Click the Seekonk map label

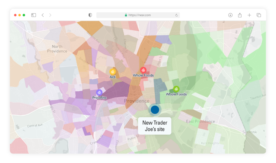click(250, 132)
